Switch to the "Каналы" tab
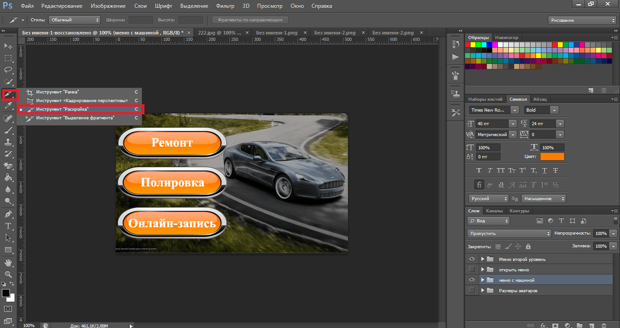This screenshot has height=328, width=620. click(494, 211)
